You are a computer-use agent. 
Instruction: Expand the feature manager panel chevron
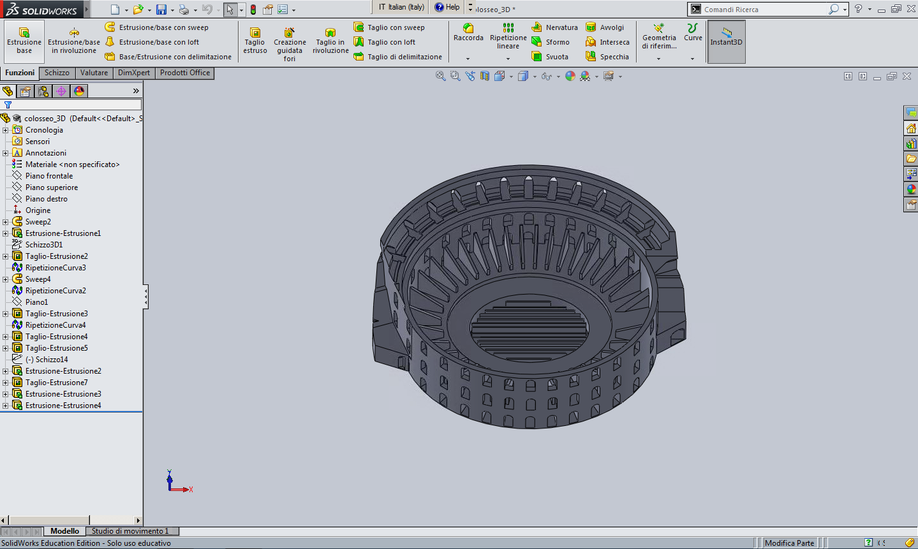(136, 91)
